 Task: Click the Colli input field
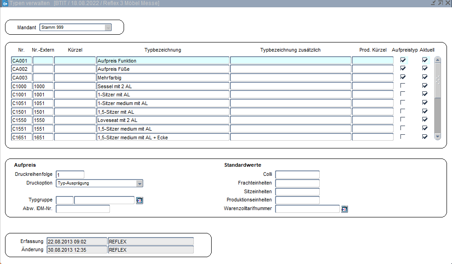(297, 174)
